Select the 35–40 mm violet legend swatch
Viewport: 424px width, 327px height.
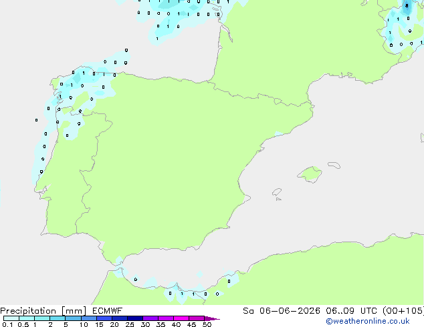click(x=166, y=318)
